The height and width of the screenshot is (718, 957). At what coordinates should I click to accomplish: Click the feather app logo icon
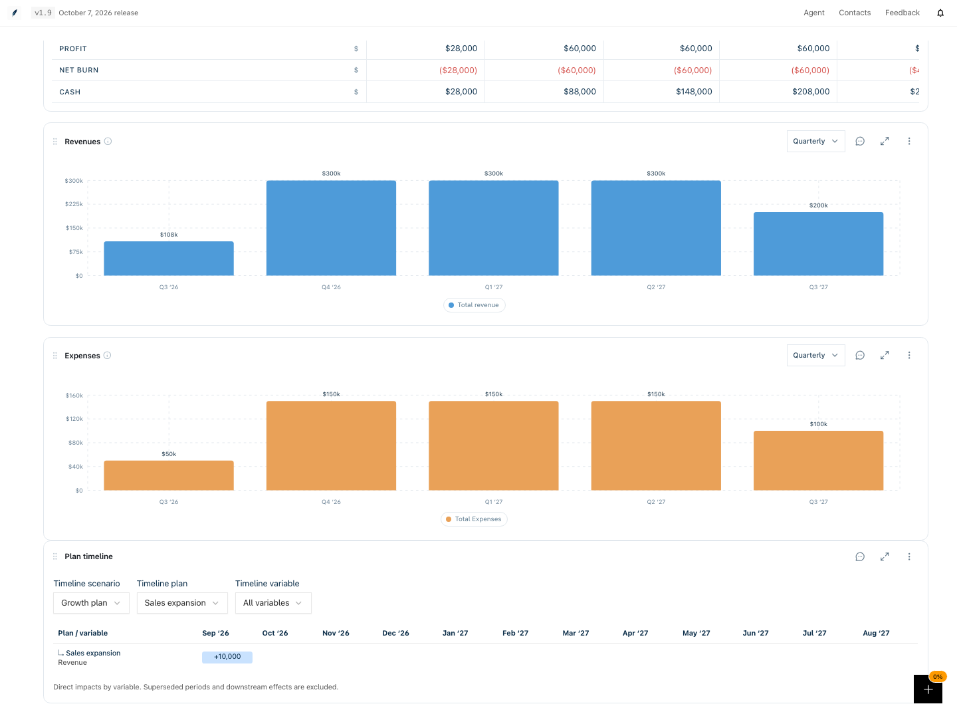click(15, 13)
